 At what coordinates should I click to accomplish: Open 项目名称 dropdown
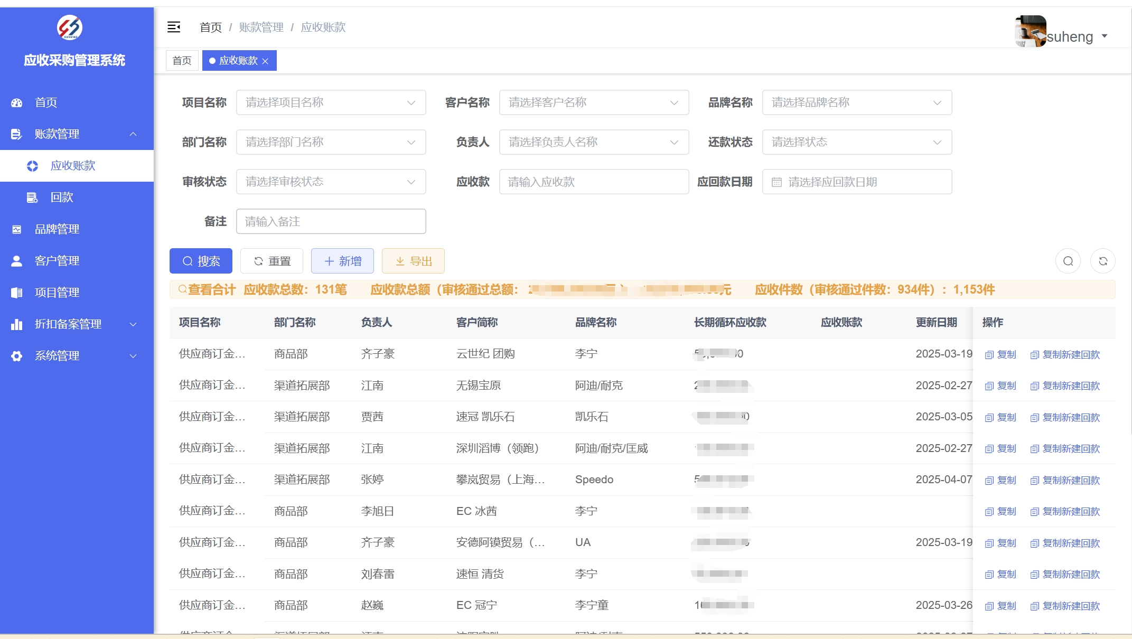click(x=331, y=102)
